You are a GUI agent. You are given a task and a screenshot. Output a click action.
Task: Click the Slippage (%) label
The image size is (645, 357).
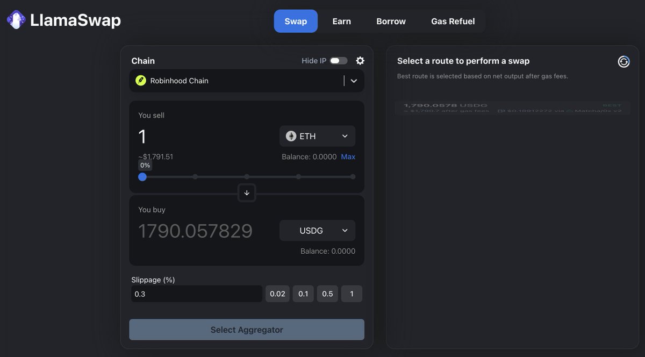pos(153,280)
